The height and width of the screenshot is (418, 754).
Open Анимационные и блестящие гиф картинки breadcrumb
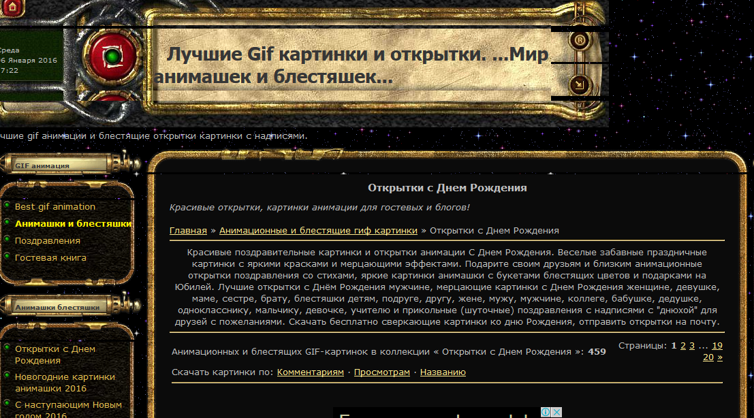click(x=318, y=230)
